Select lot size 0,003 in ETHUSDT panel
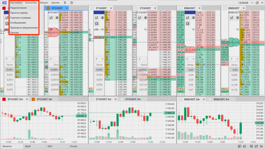The image size is (265, 149). point(99,70)
